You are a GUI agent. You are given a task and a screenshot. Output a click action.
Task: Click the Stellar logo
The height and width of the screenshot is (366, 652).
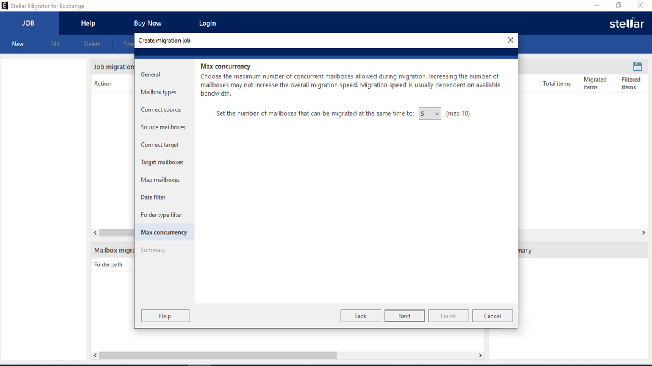[x=627, y=23]
